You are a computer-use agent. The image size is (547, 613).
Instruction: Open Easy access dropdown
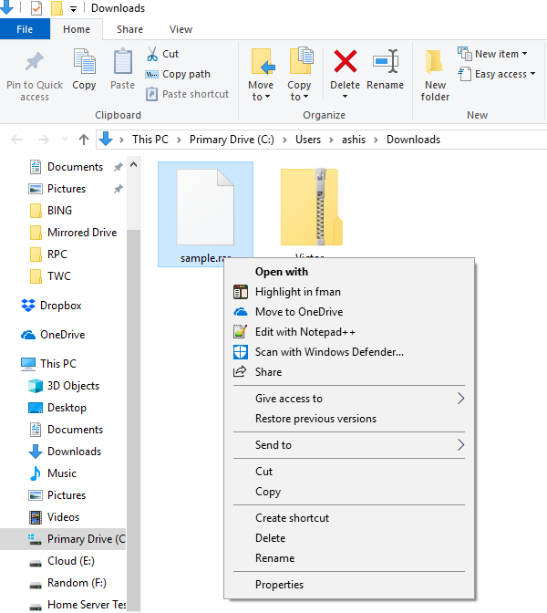click(497, 74)
